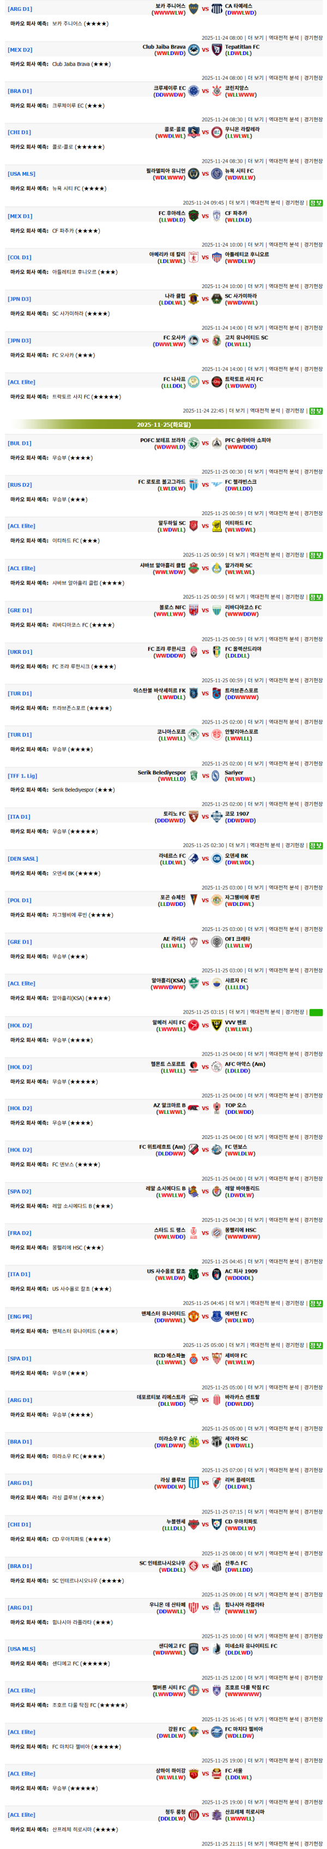The height and width of the screenshot is (1849, 327).
Task: Click the Torino FC team logo
Action: (193, 817)
